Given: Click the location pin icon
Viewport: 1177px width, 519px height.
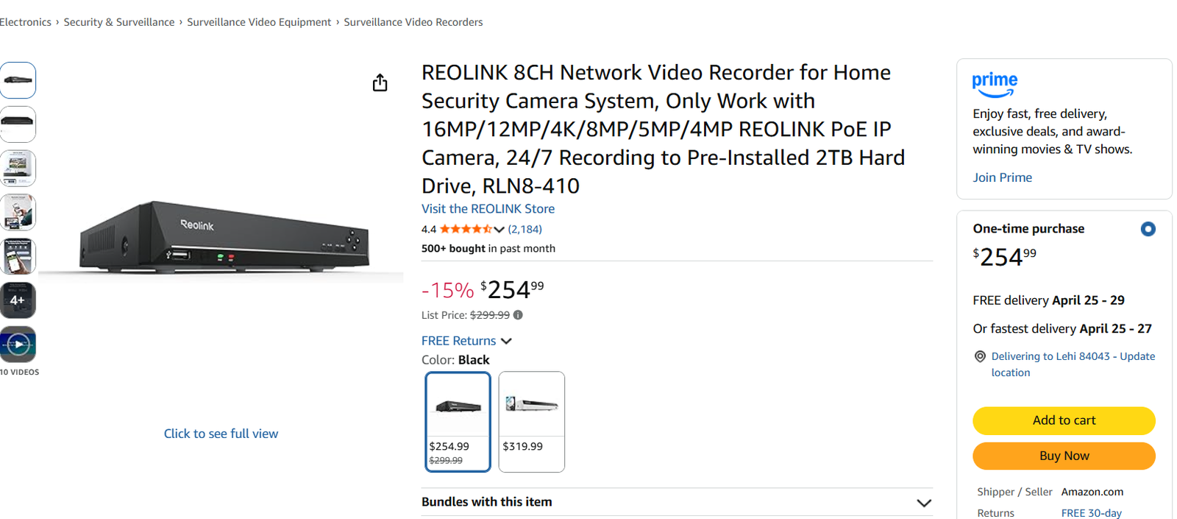Looking at the screenshot, I should [980, 356].
